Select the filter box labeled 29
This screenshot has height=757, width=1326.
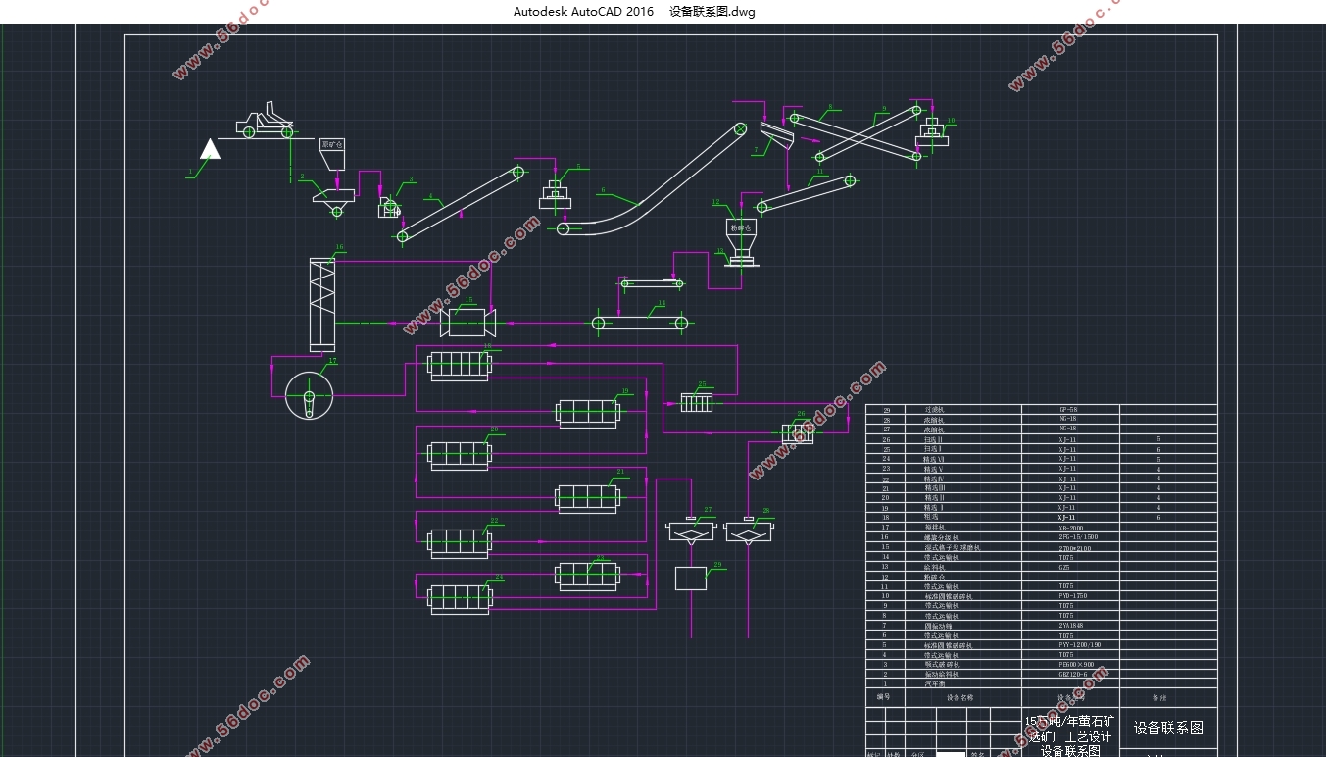pos(691,578)
